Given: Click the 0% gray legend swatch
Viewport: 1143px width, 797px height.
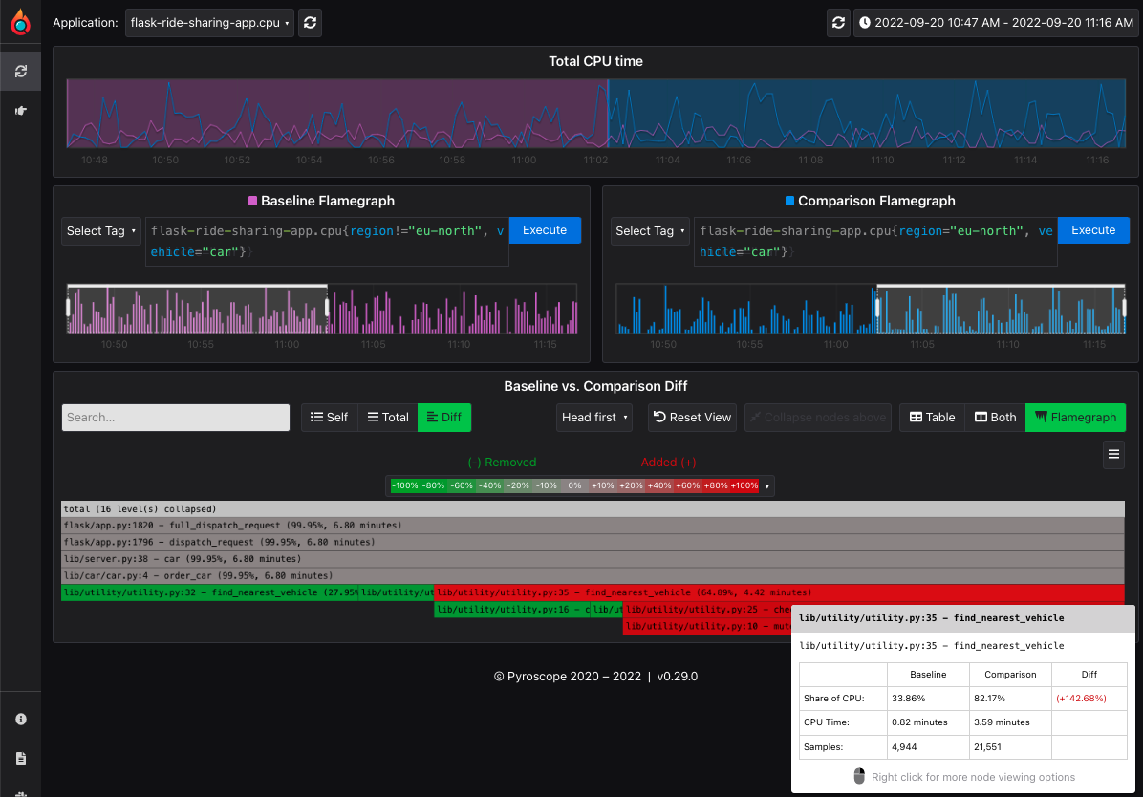Looking at the screenshot, I should (x=574, y=485).
